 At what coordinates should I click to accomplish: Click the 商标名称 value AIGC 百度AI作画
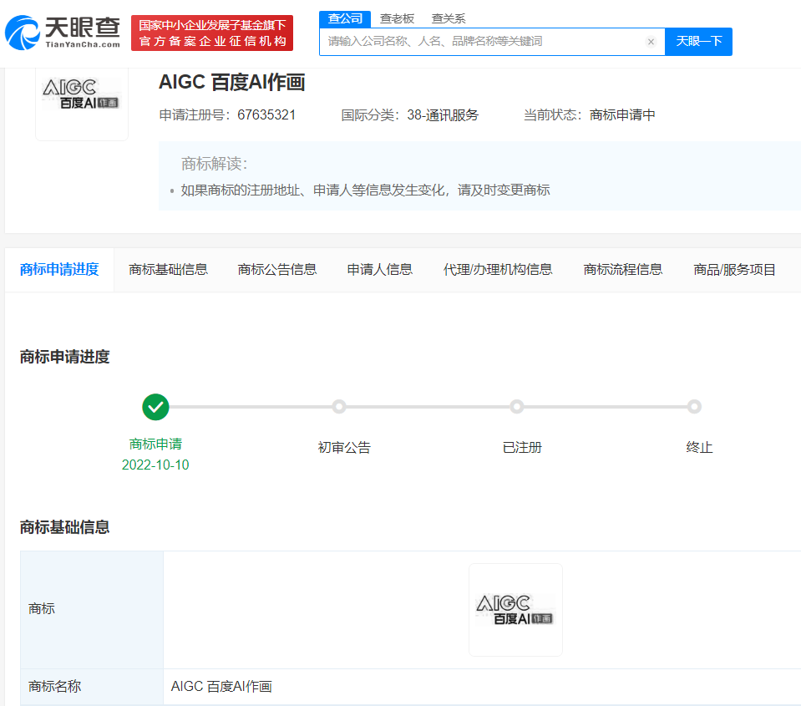pyautogui.click(x=221, y=687)
